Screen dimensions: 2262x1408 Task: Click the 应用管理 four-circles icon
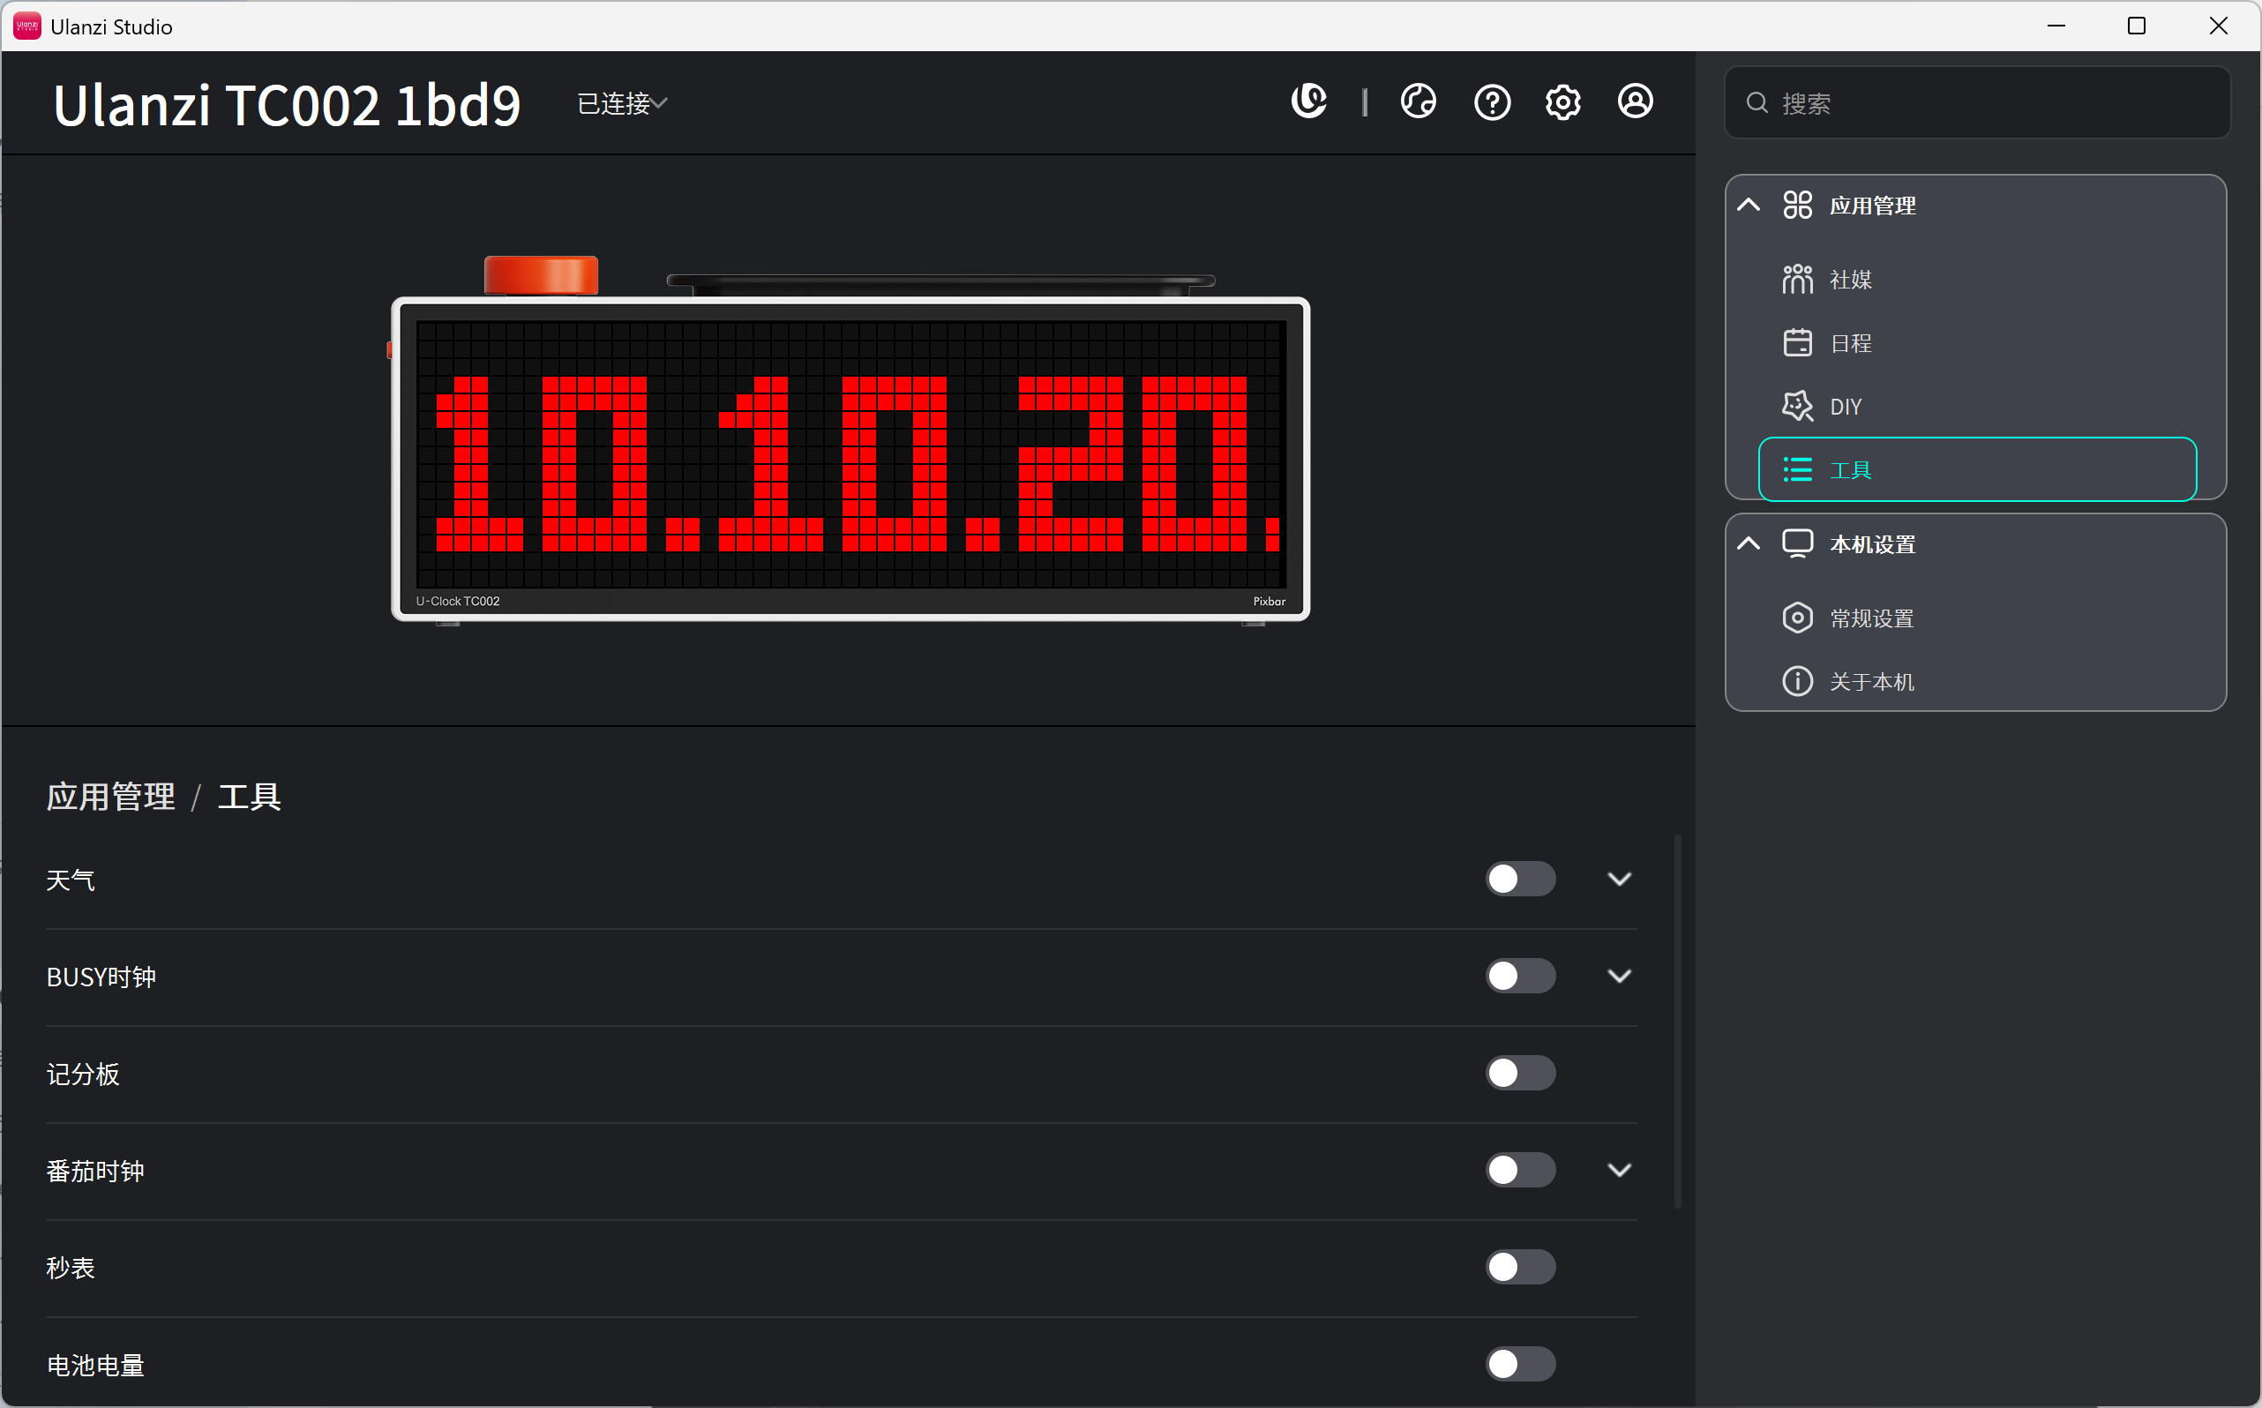[1797, 205]
